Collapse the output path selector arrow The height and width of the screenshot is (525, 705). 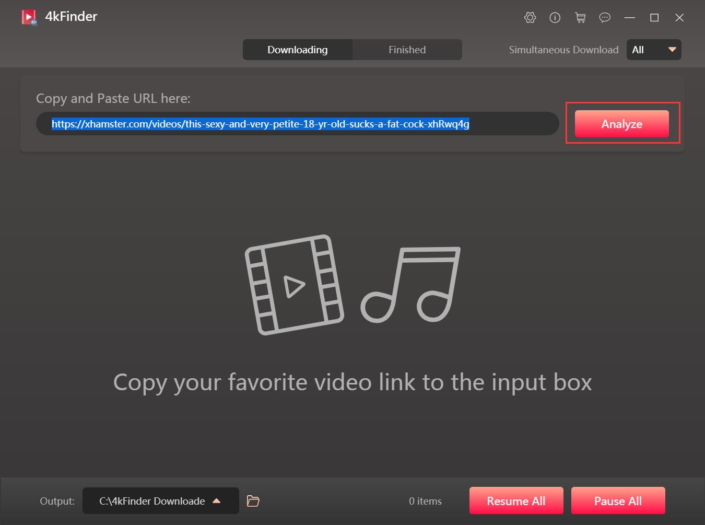pyautogui.click(x=217, y=500)
